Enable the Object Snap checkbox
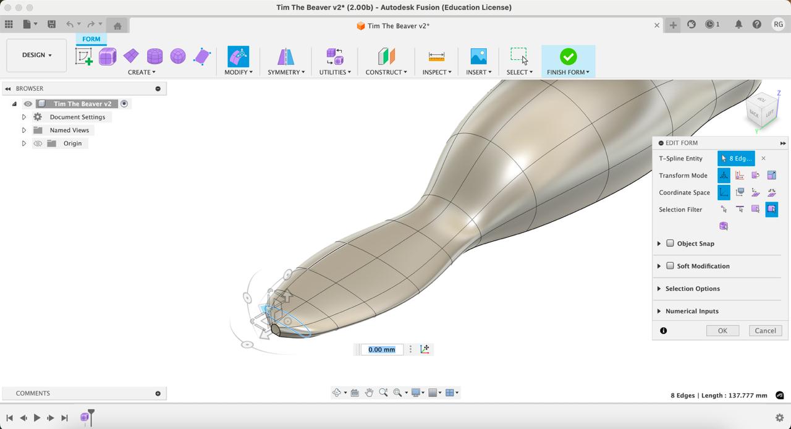 (670, 244)
